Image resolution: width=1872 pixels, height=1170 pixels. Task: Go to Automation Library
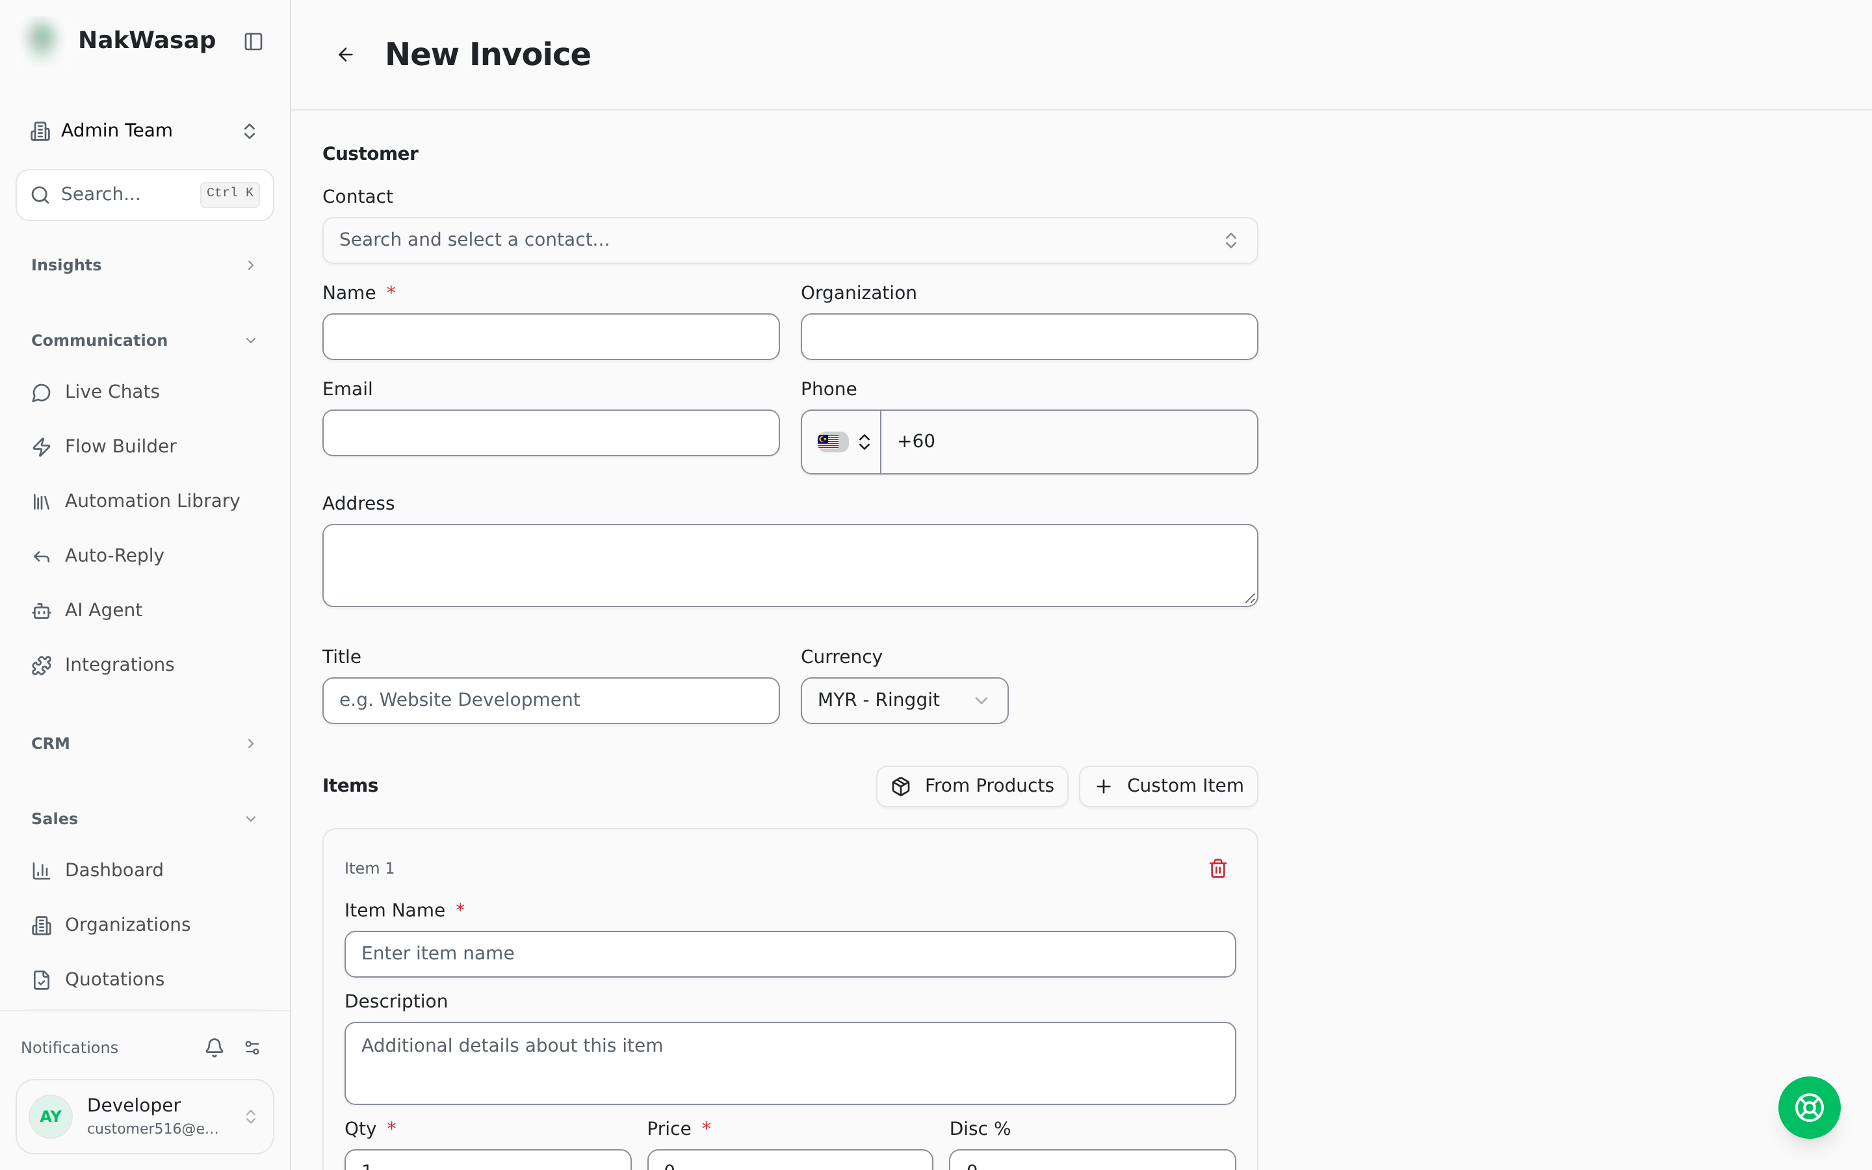point(145,500)
